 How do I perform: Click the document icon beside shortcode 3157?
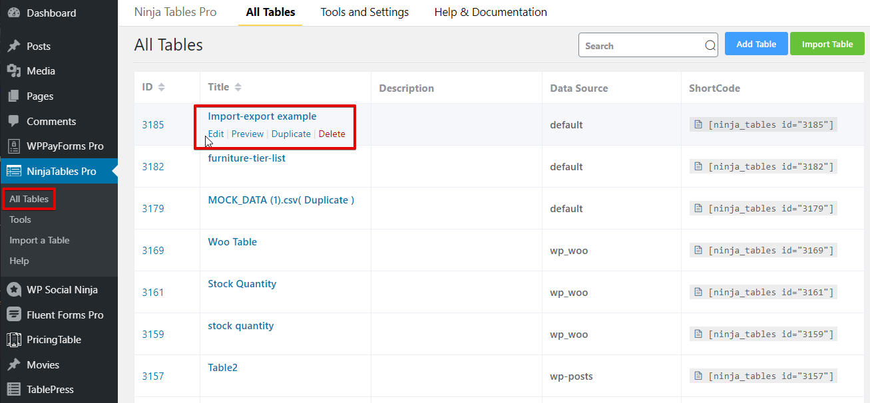(698, 376)
